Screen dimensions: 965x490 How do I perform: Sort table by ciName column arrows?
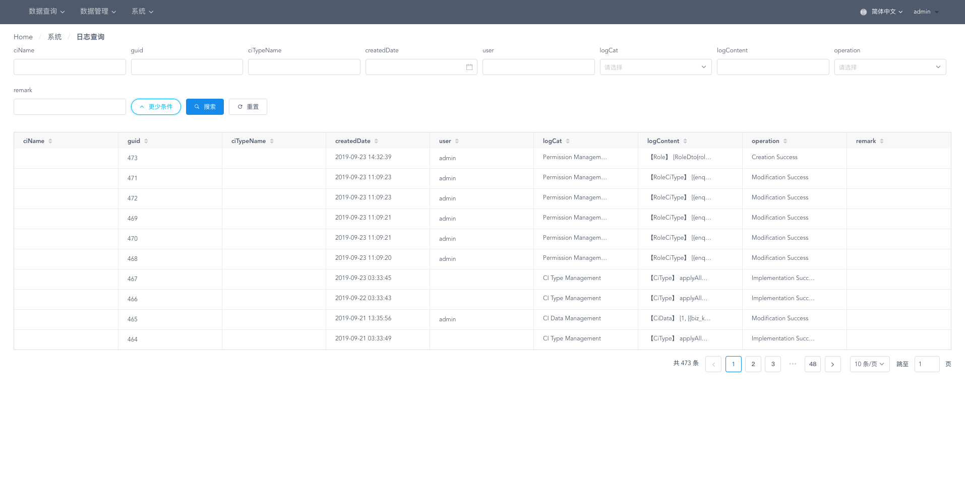(50, 141)
